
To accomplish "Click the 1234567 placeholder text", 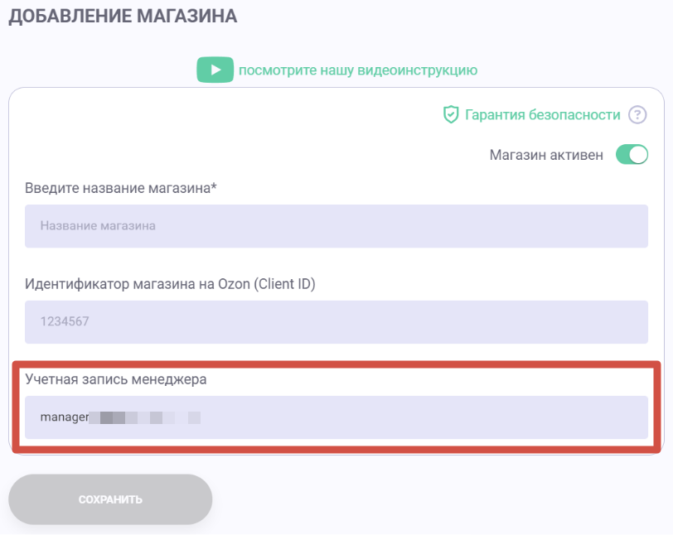I will 65,321.
